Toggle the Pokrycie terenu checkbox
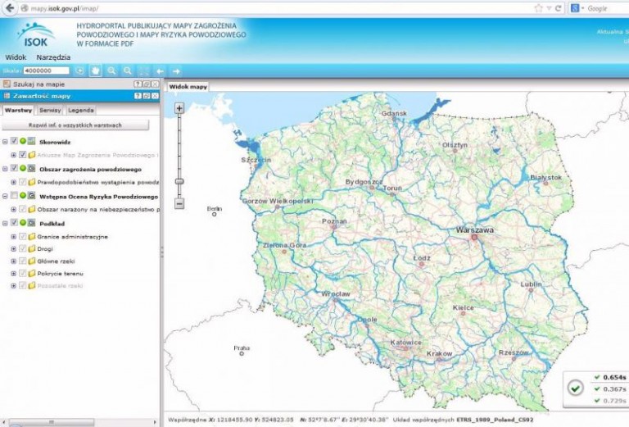 click(x=23, y=274)
